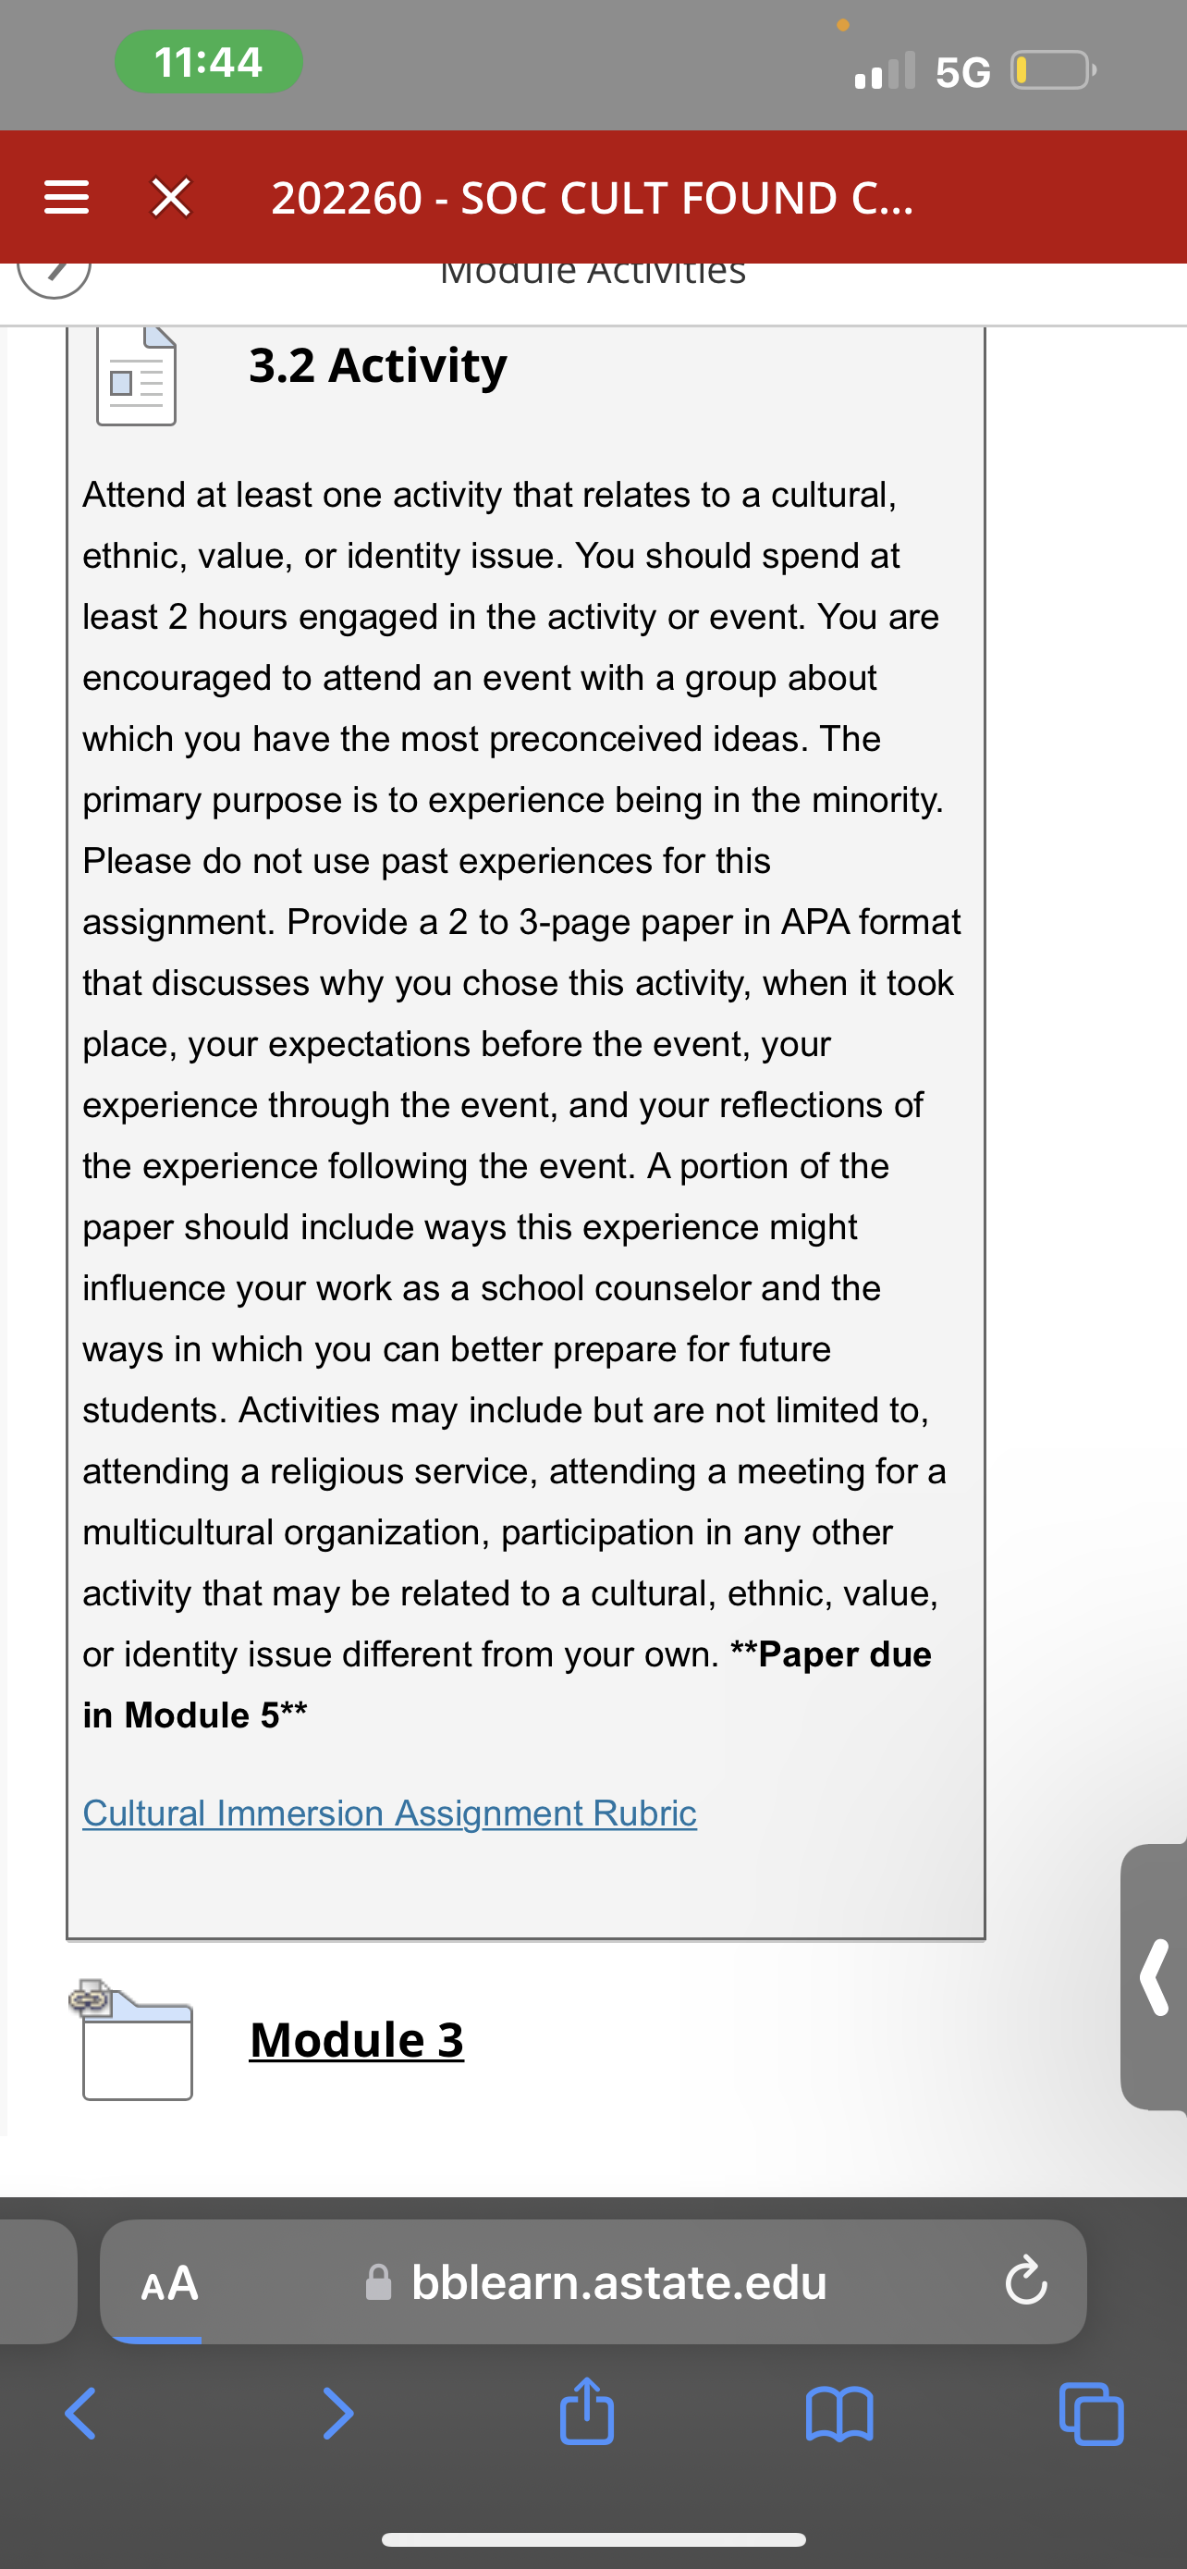Show all open Safari tabs
Viewport: 1187px width, 2569px height.
click(x=1092, y=2414)
